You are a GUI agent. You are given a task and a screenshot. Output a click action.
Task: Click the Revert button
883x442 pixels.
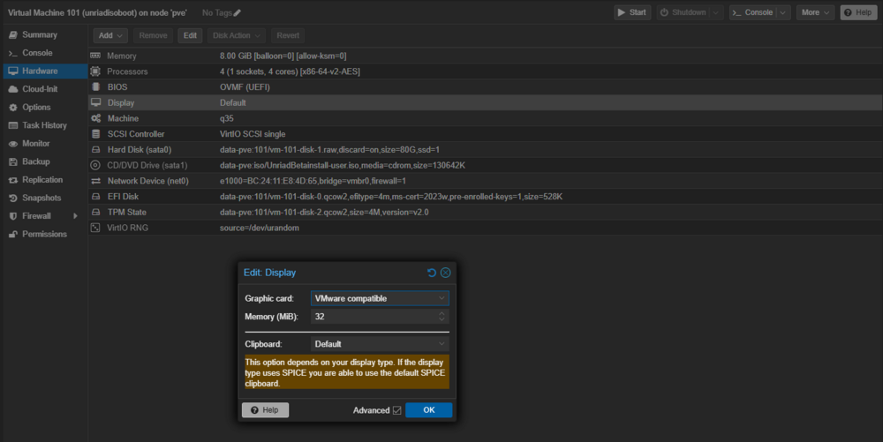coord(288,35)
